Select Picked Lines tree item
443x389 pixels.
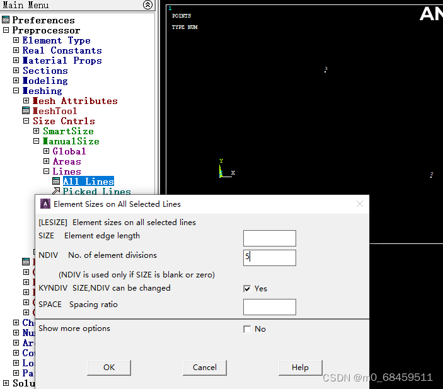click(96, 192)
